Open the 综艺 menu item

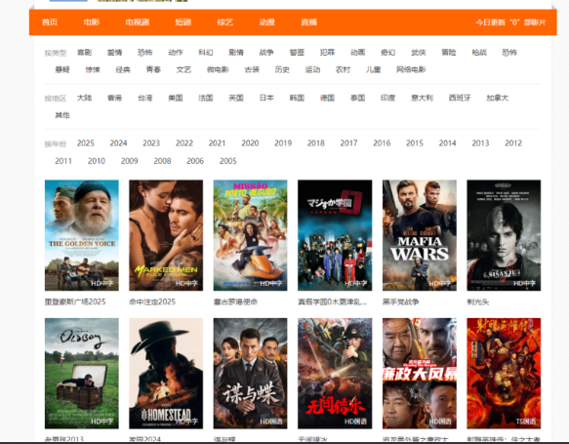[225, 22]
